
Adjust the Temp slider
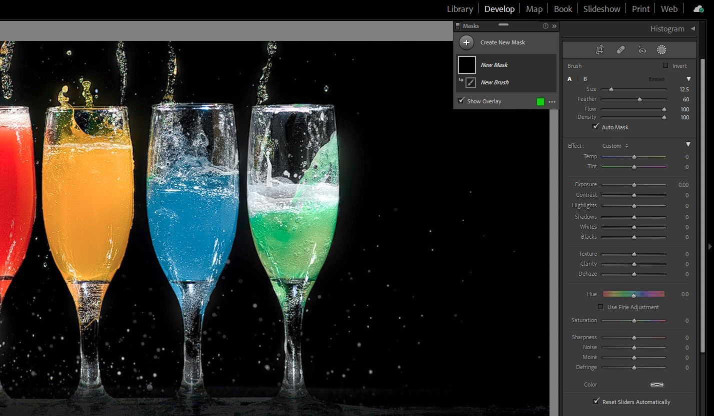coord(634,157)
